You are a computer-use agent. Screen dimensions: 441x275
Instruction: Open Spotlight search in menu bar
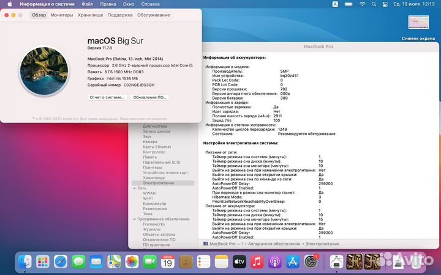374,4
